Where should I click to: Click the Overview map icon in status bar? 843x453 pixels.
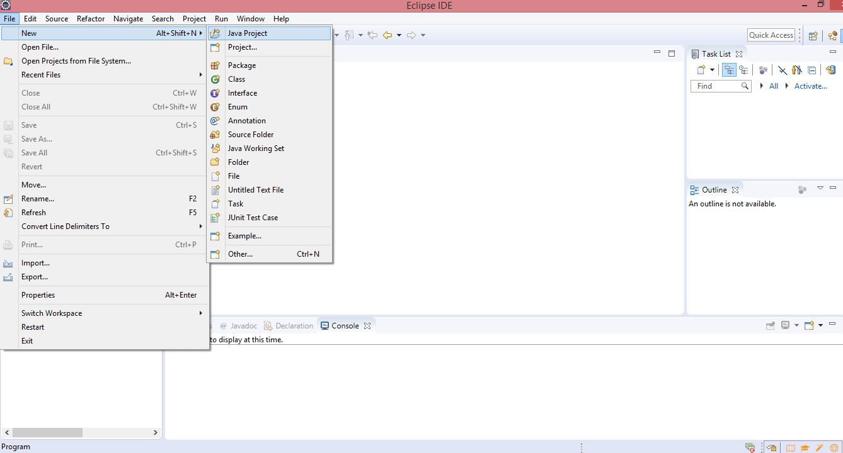[x=790, y=448]
